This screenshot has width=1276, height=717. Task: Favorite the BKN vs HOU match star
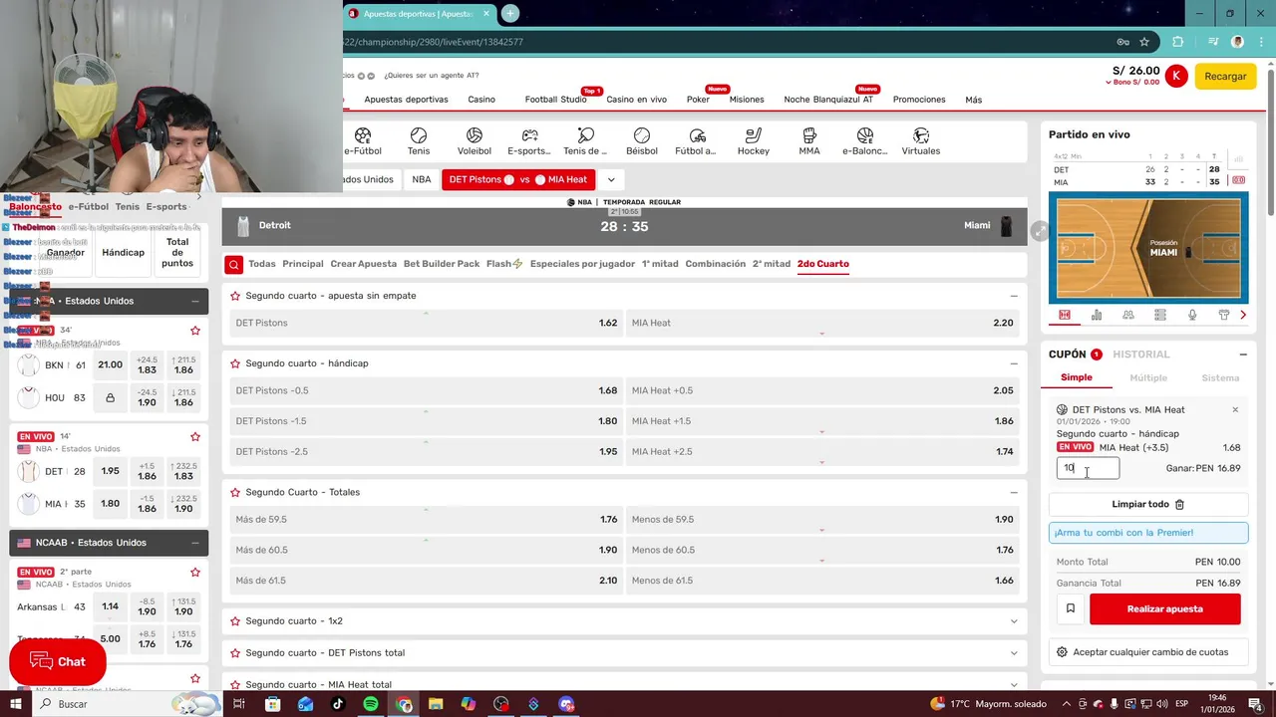point(195,331)
